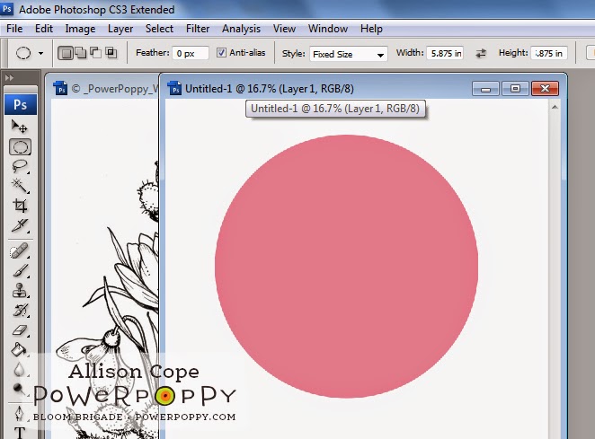Select the Healing Brush tool
This screenshot has height=439, width=595.
point(20,251)
